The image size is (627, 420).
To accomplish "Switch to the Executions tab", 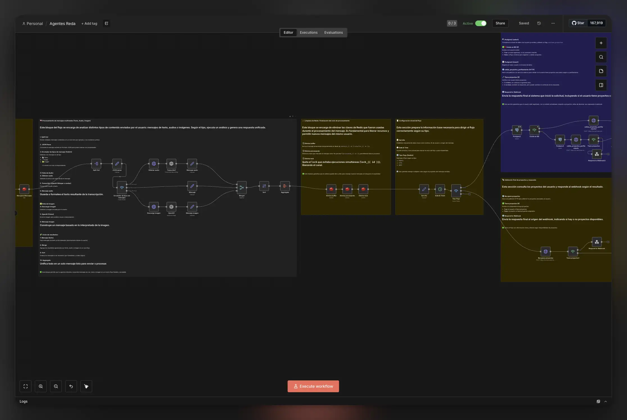I will 308,33.
